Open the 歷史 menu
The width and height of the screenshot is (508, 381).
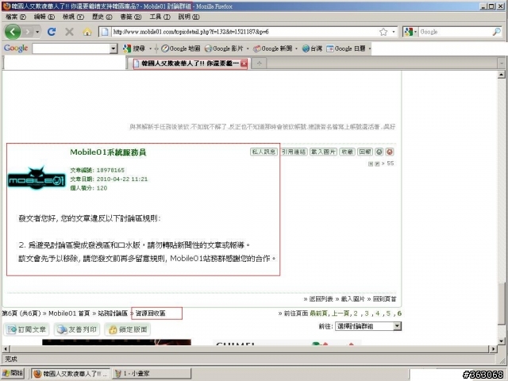102,17
